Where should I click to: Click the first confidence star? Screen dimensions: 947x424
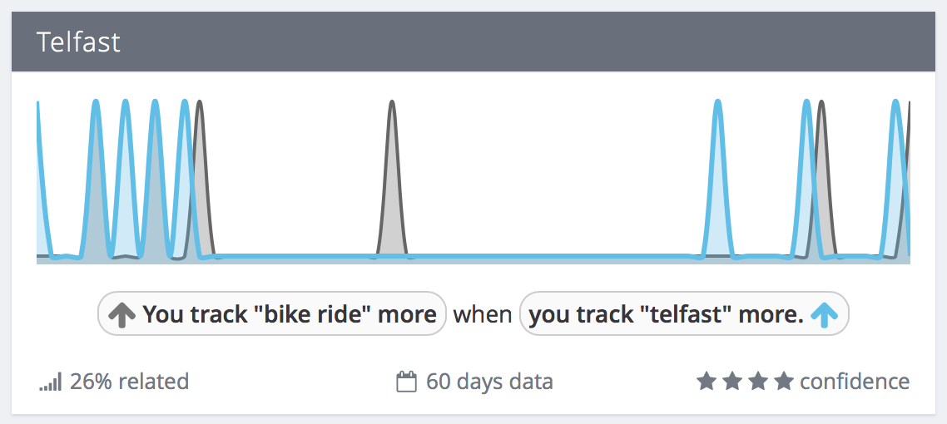705,381
